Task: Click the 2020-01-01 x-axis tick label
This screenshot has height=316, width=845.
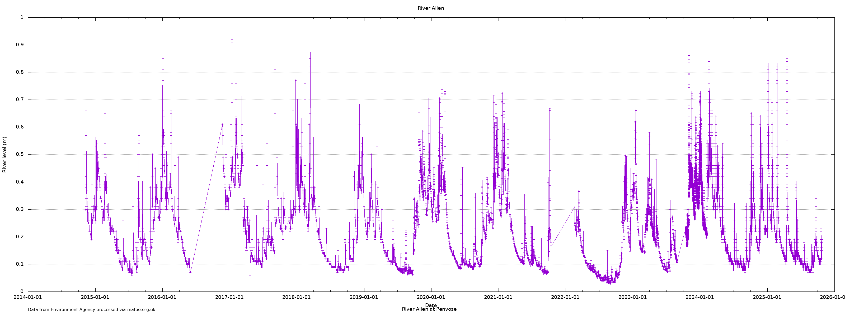Action: click(431, 297)
